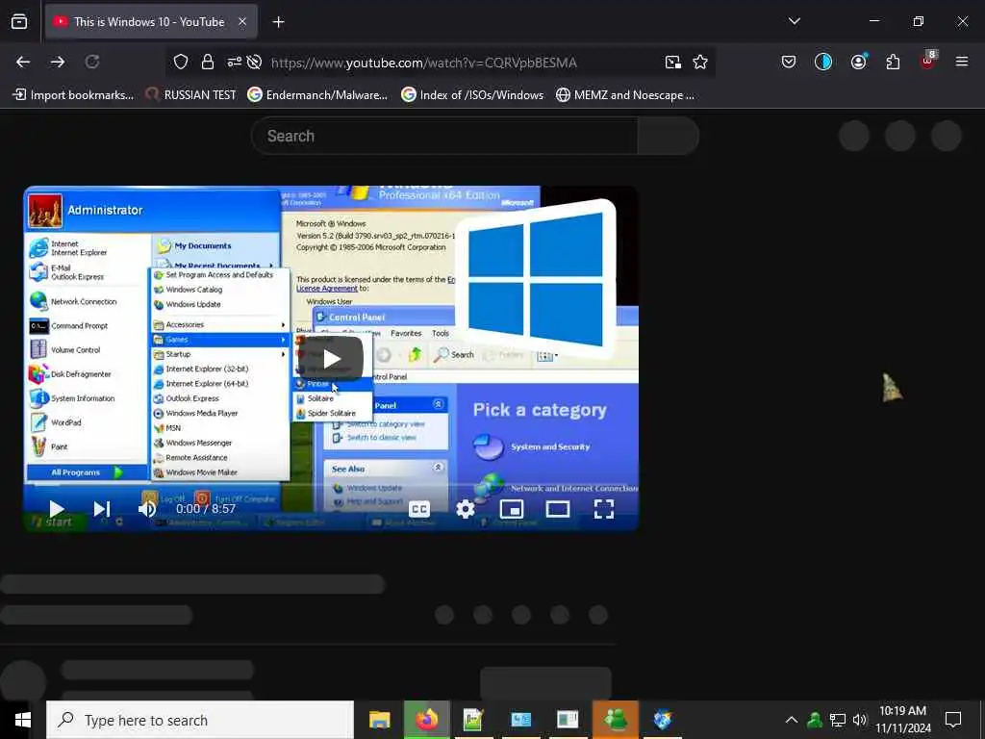Enable miniplayer mode in video player
Image resolution: width=985 pixels, height=739 pixels.
tap(512, 509)
